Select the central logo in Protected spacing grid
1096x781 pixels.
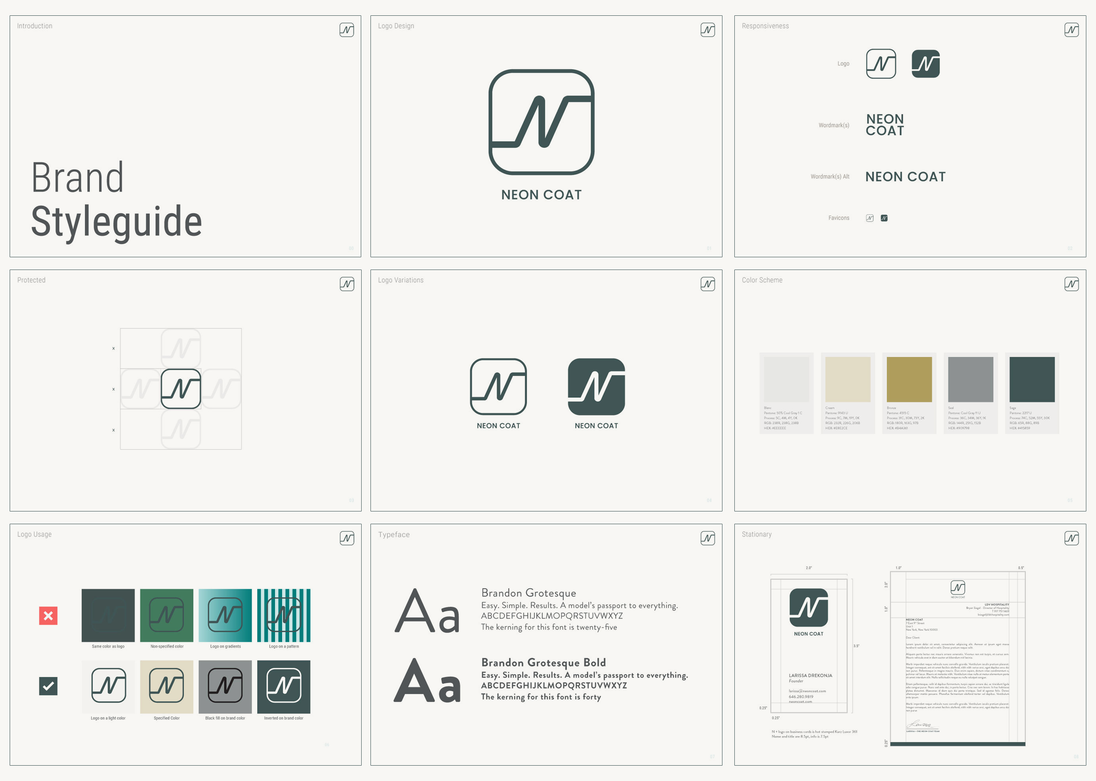pos(181,389)
